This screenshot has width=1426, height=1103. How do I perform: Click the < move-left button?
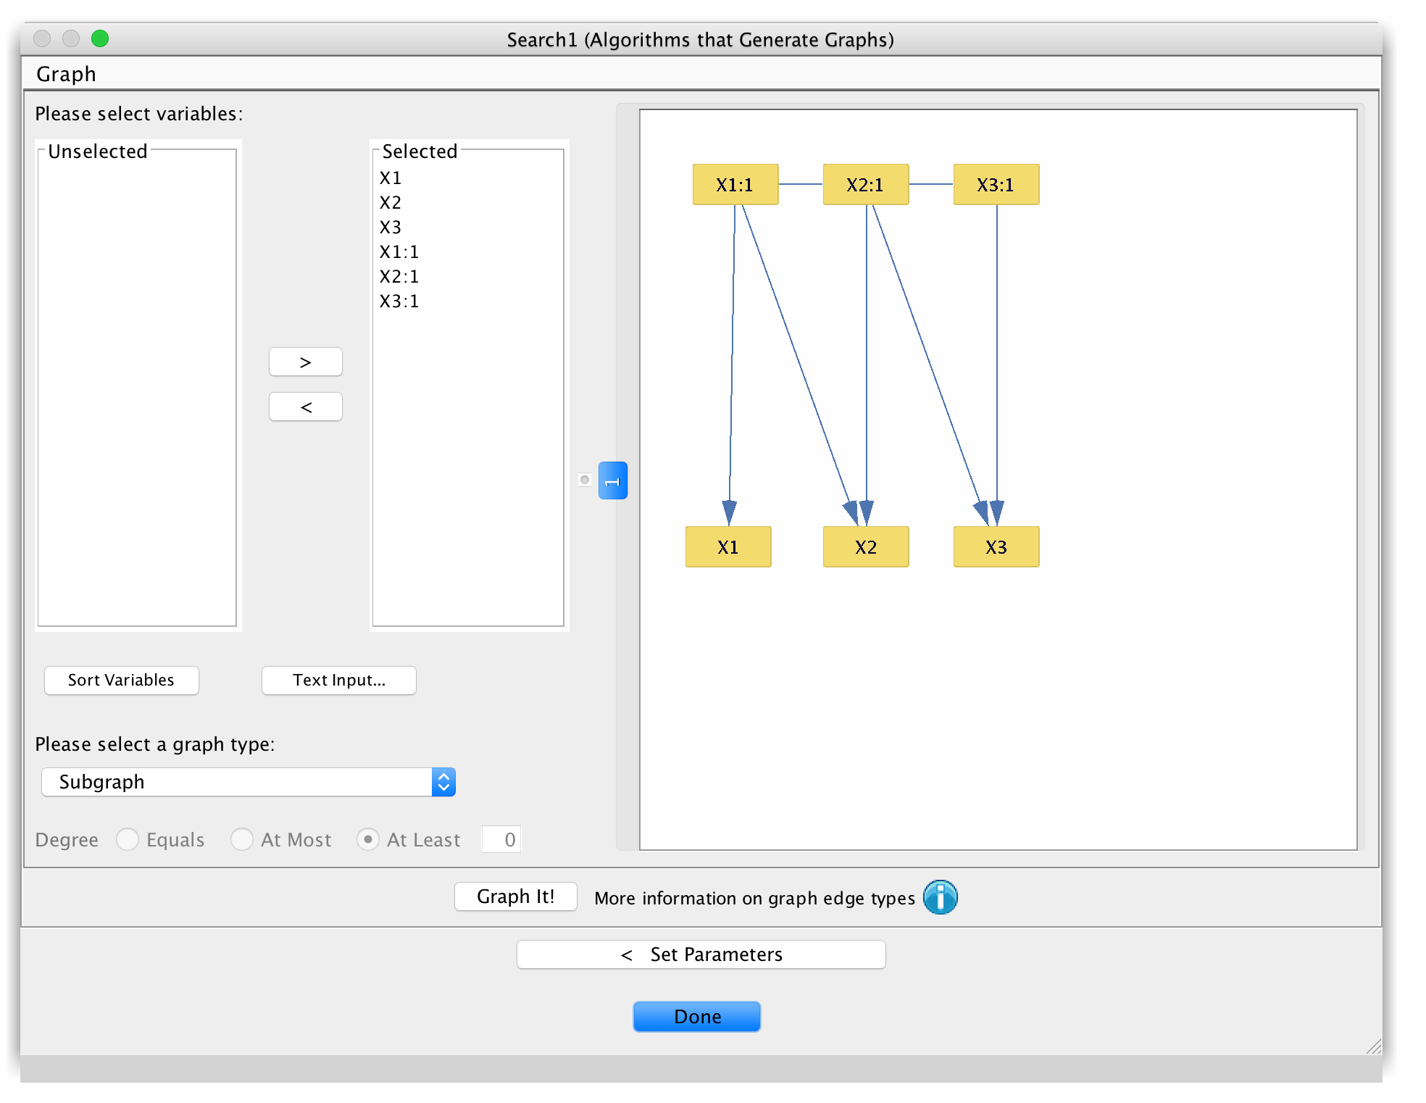305,407
